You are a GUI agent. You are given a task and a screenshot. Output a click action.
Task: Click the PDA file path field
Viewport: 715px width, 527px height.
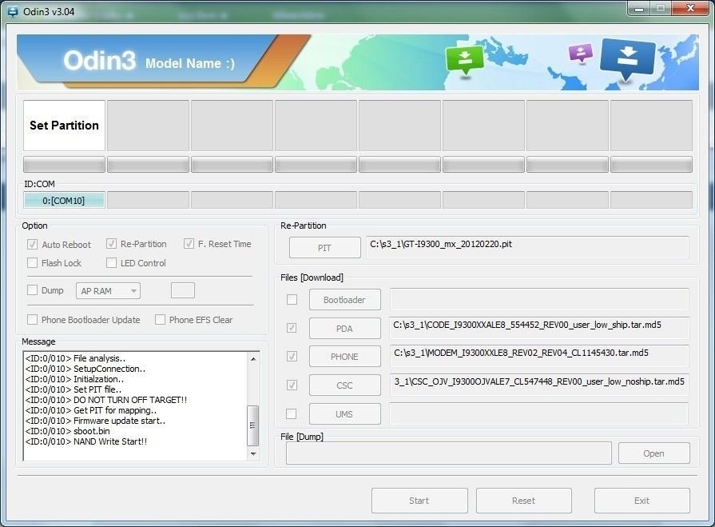coord(539,328)
